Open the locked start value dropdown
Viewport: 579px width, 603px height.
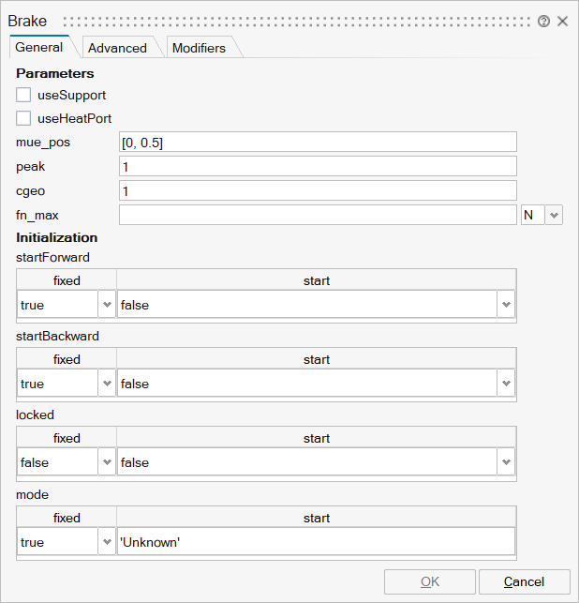(506, 462)
